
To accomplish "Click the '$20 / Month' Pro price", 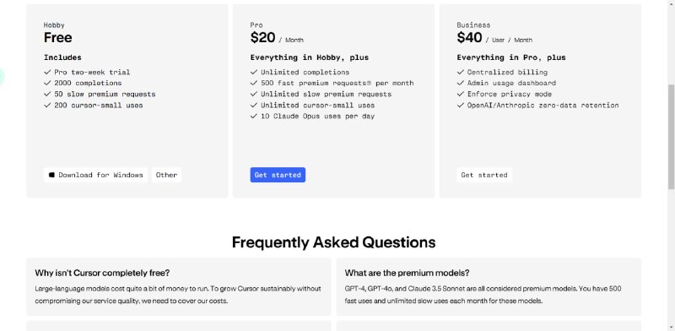I will (x=277, y=38).
